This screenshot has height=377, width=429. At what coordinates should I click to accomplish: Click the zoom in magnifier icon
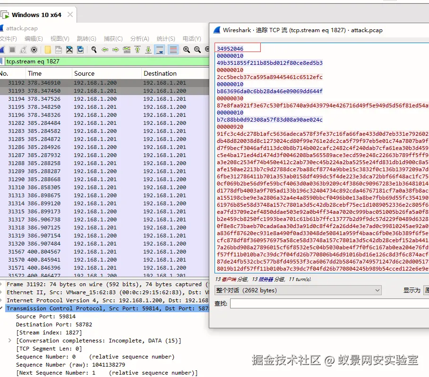187,50
